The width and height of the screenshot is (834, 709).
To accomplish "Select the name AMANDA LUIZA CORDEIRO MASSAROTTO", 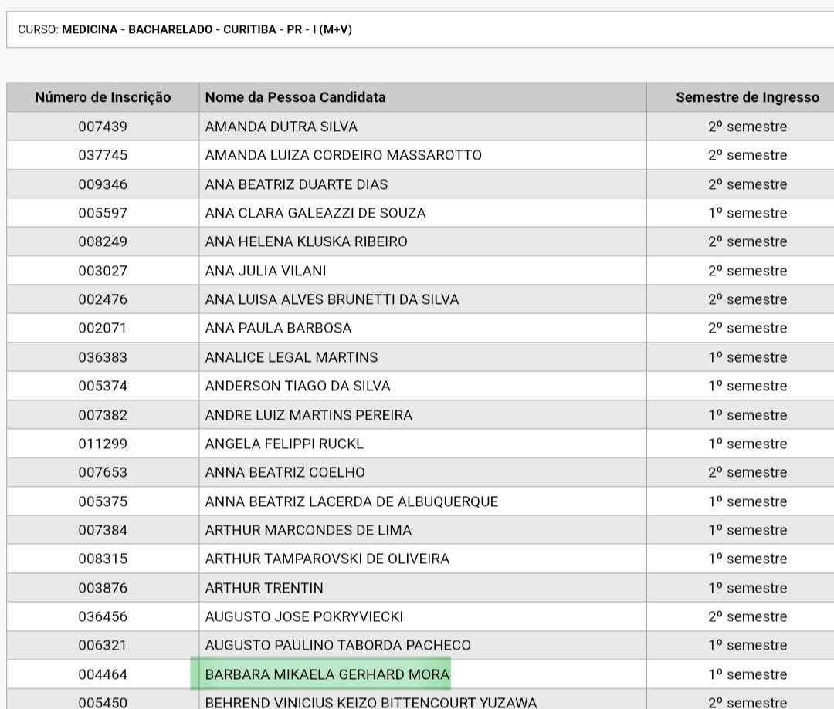I will [x=343, y=155].
